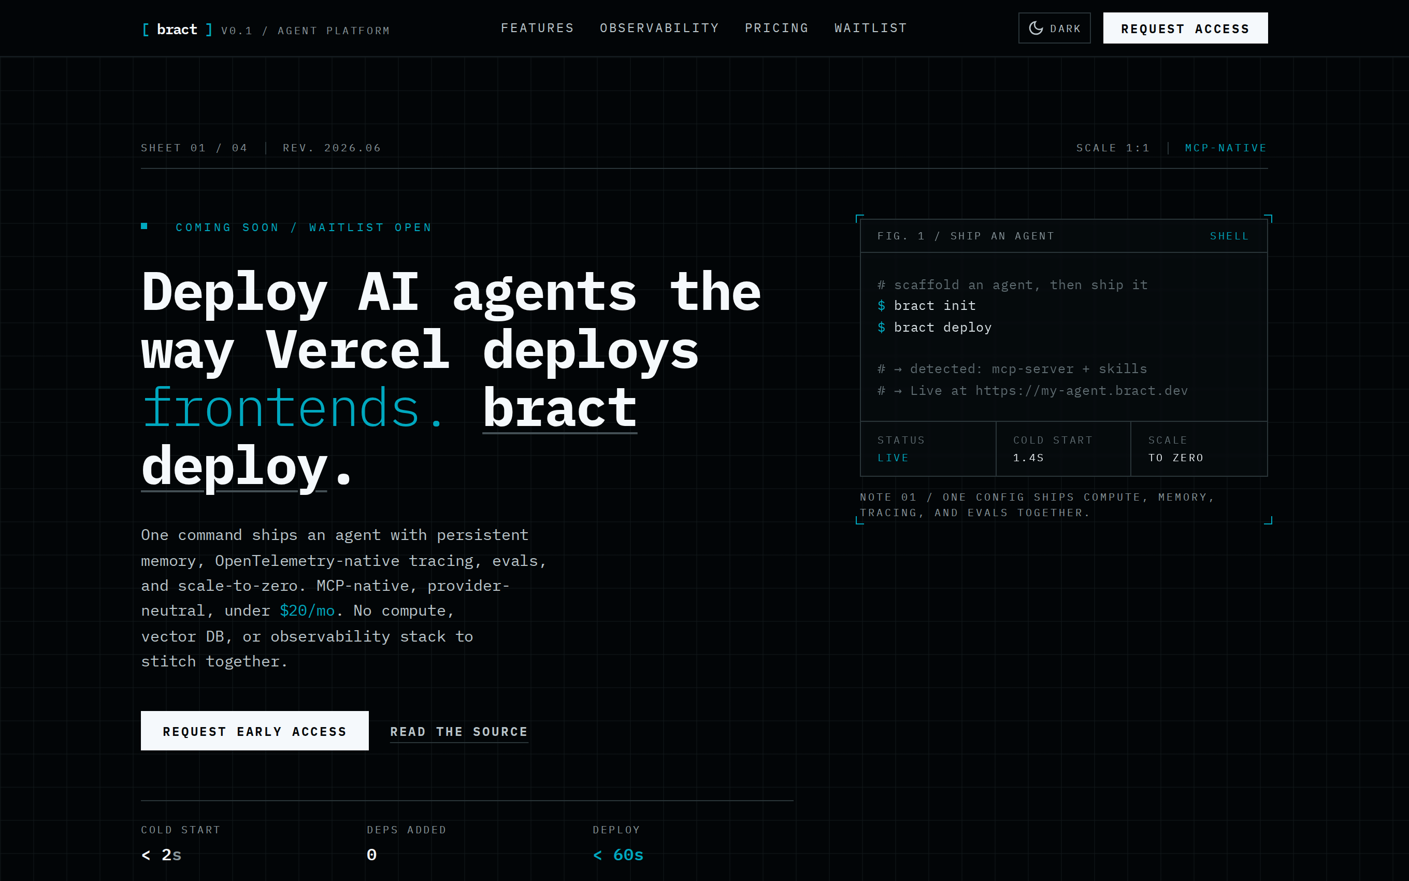Click the '< 60s' deploy stat
The width and height of the screenshot is (1409, 881).
tap(618, 855)
